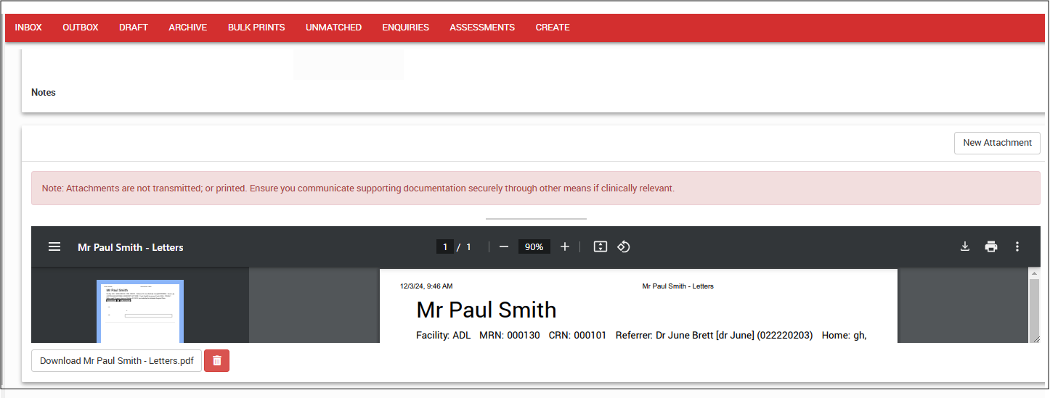Screen dimensions: 1050x398
Task: Click the Notes label
Action: click(x=44, y=92)
